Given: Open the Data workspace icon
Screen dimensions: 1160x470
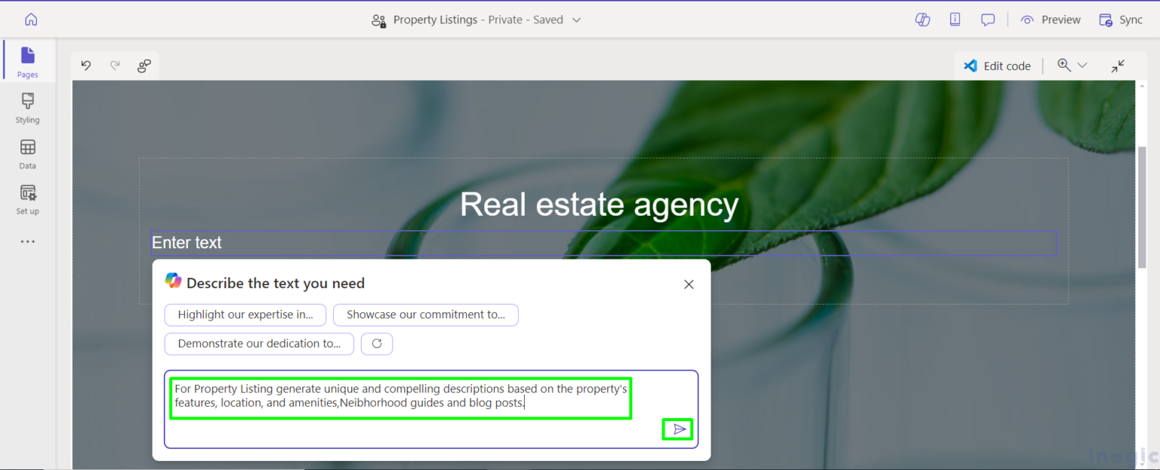Looking at the screenshot, I should tap(28, 153).
